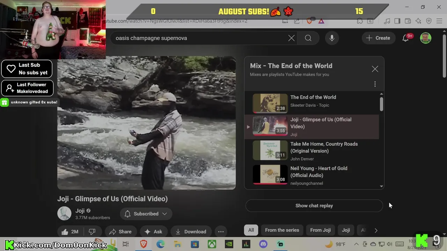Open Microsoft Store in the taskbar
This screenshot has width=447, height=251.
click(x=195, y=244)
